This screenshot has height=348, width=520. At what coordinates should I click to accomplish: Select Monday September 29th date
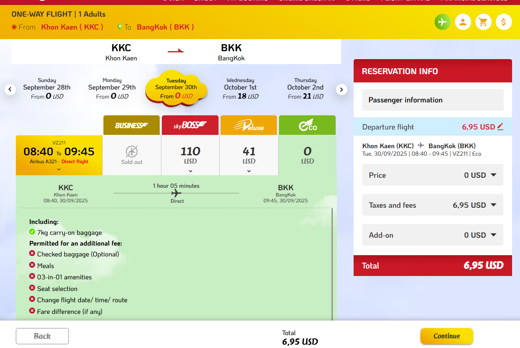[x=112, y=88]
